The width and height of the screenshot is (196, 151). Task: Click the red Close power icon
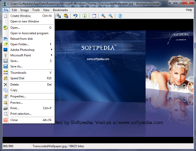pos(6,120)
